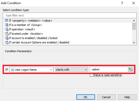Click the located under location icon
Screen dimensions: 139x101
pyautogui.click(x=6, y=34)
